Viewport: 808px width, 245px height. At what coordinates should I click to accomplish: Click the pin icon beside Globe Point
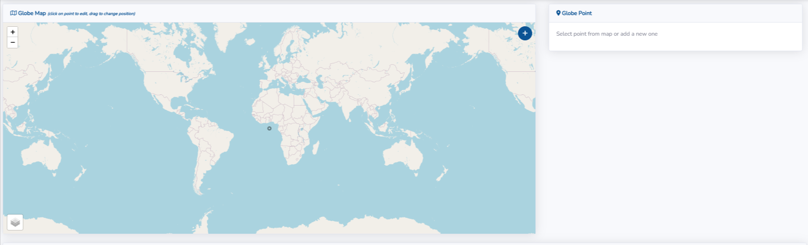(x=558, y=13)
